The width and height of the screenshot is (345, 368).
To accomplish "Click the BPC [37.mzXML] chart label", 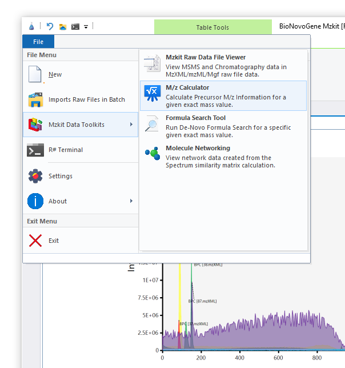I will tap(194, 324).
